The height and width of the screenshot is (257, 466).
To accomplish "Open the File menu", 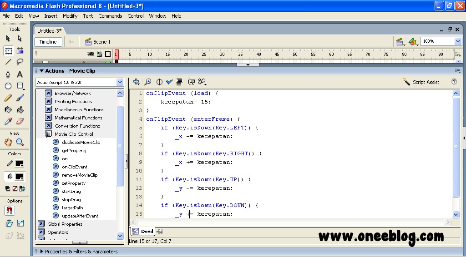I will point(6,16).
